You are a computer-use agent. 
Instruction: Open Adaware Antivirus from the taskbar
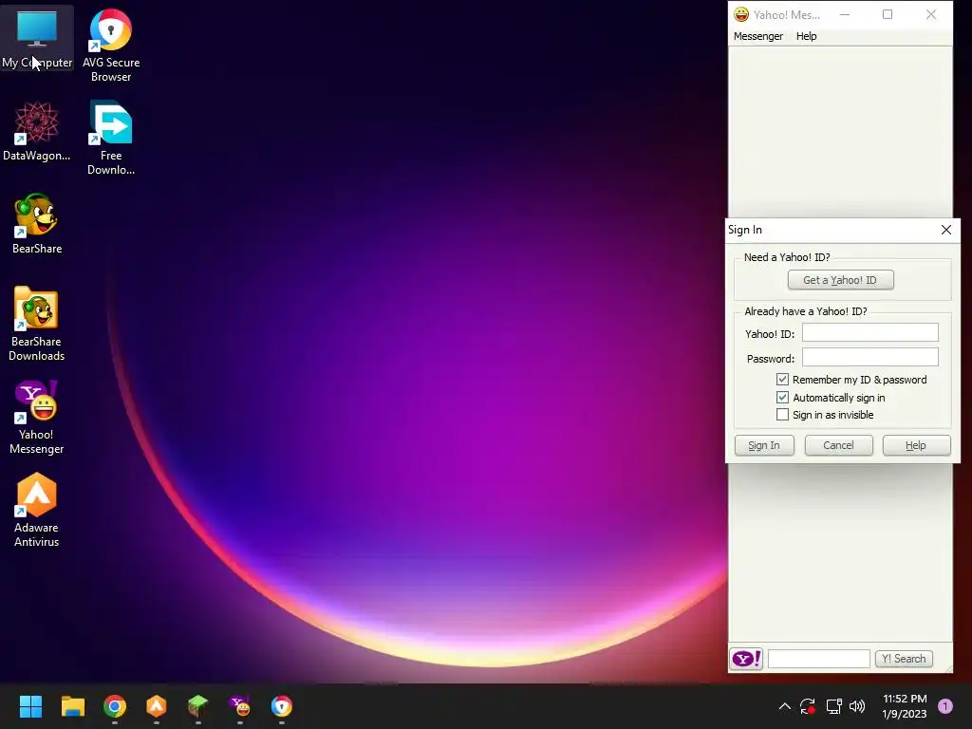(x=157, y=706)
